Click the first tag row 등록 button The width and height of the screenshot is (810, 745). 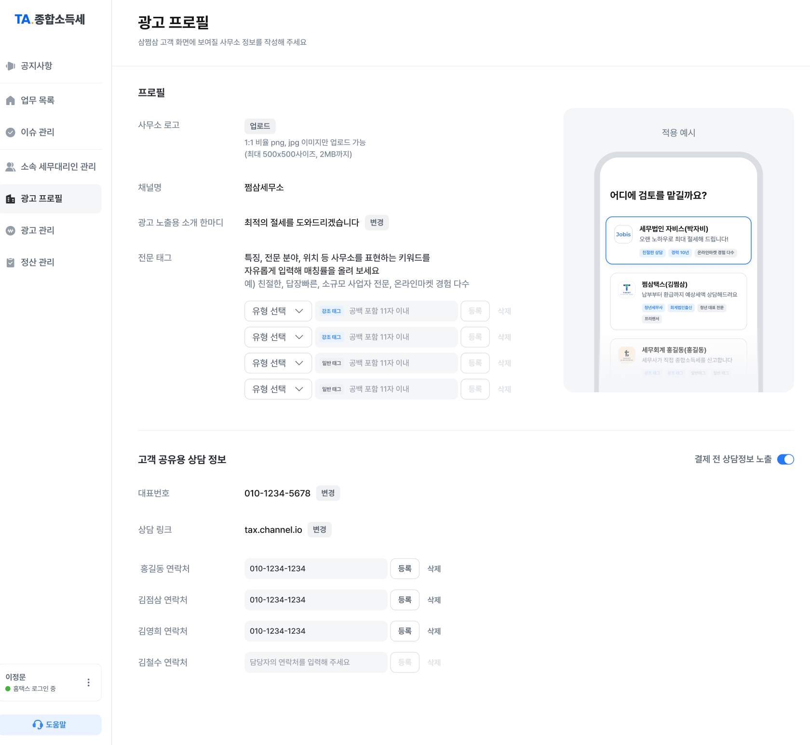point(475,311)
